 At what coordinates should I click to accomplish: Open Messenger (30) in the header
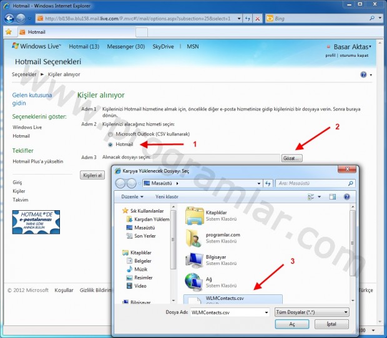tap(126, 46)
